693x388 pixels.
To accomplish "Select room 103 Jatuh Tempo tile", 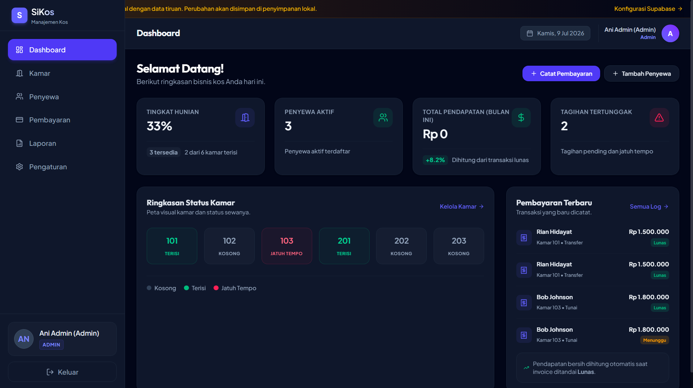I will 287,246.
